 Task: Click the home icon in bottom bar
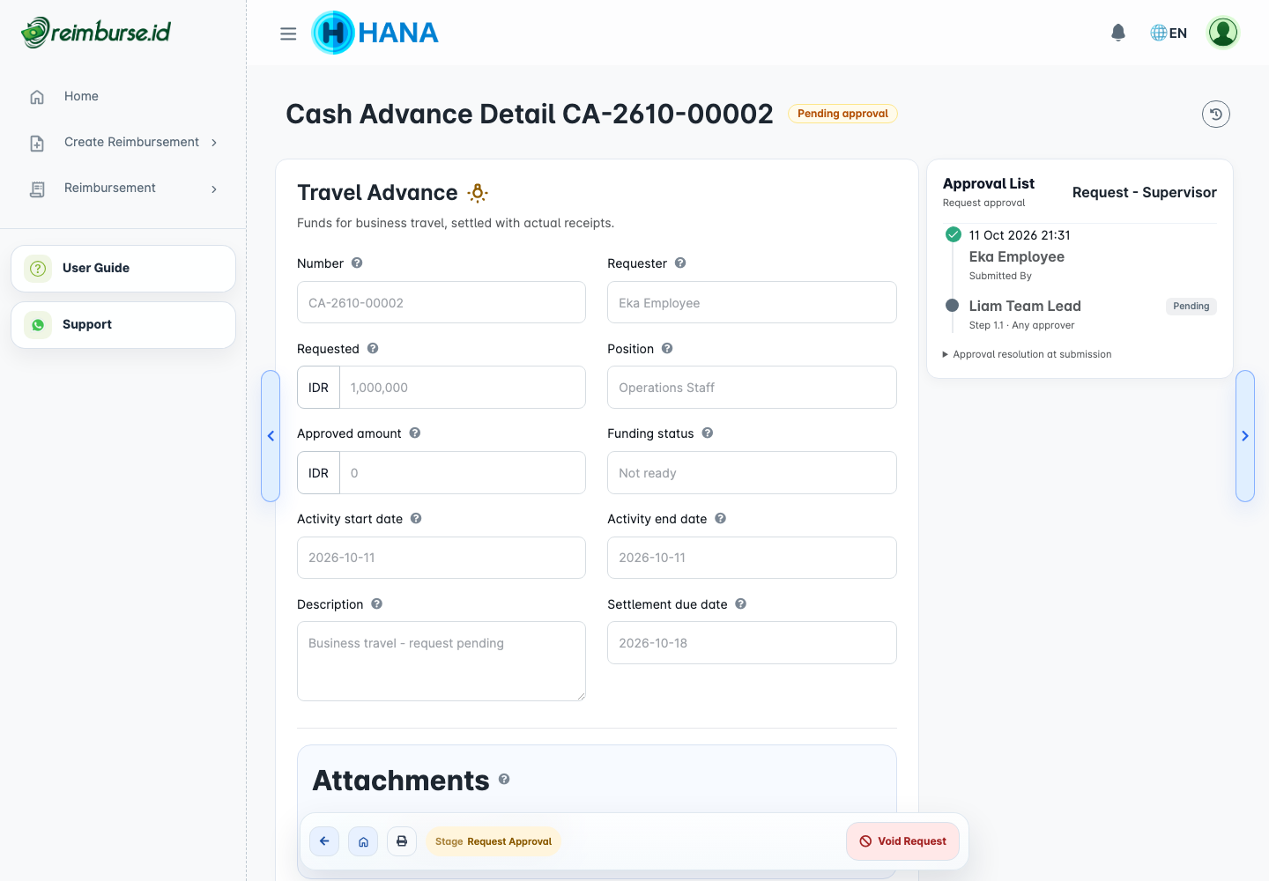point(363,841)
